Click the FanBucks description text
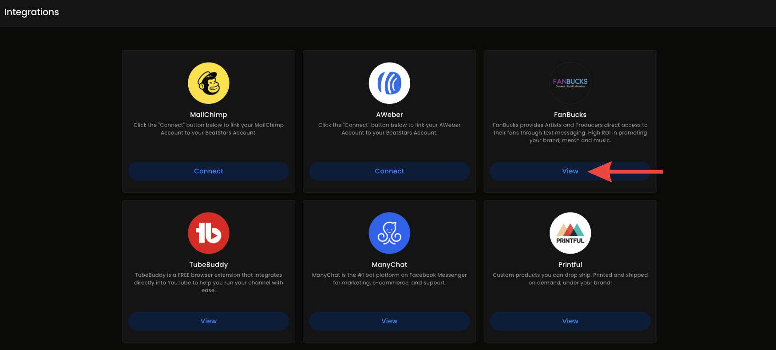 click(570, 133)
